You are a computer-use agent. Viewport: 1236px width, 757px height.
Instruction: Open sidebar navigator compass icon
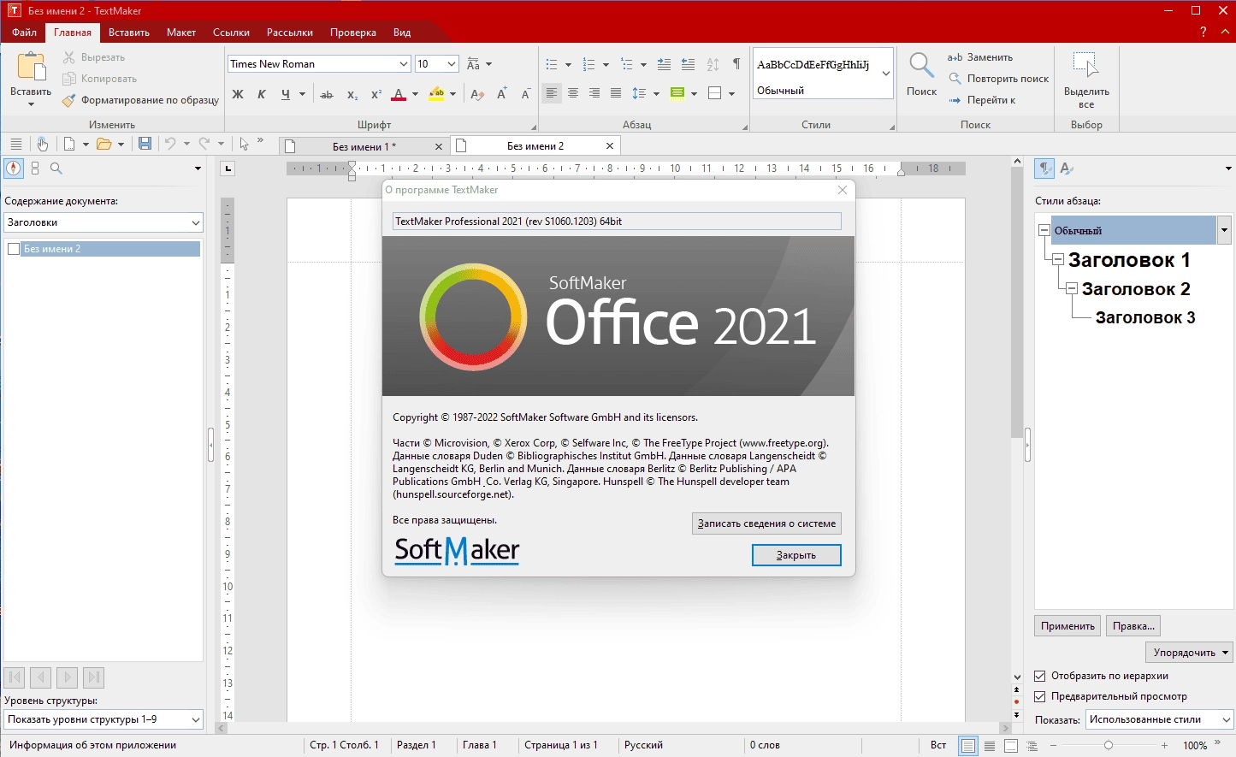pyautogui.click(x=14, y=169)
